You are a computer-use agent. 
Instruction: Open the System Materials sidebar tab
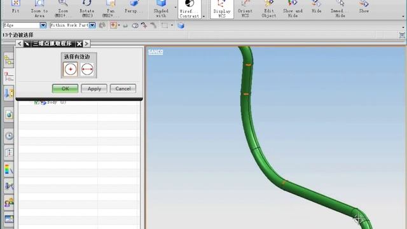[9, 152]
